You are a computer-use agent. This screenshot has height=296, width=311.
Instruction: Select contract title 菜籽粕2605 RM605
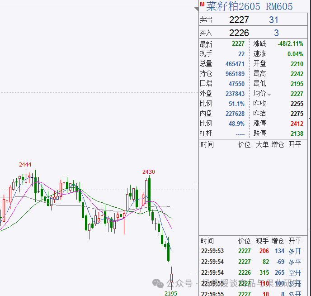(x=250, y=6)
